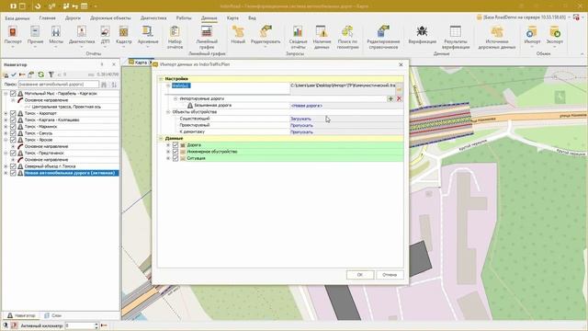Viewport: 588px width, 331px height.
Task: Click the red X to remove imported road
Action: tap(399, 98)
